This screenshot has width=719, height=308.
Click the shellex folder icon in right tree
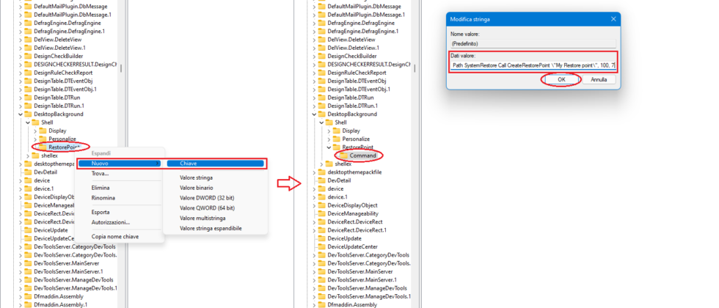tap(329, 164)
